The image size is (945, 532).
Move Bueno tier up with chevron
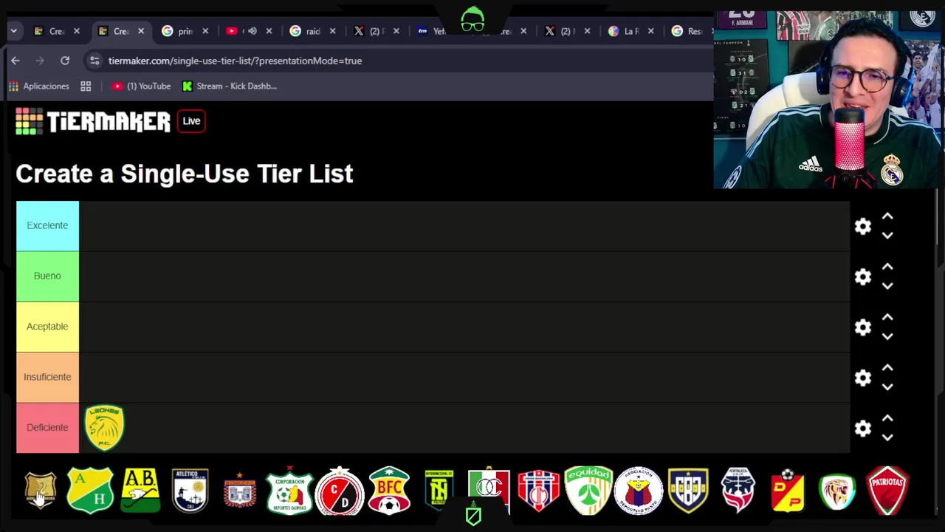(887, 267)
